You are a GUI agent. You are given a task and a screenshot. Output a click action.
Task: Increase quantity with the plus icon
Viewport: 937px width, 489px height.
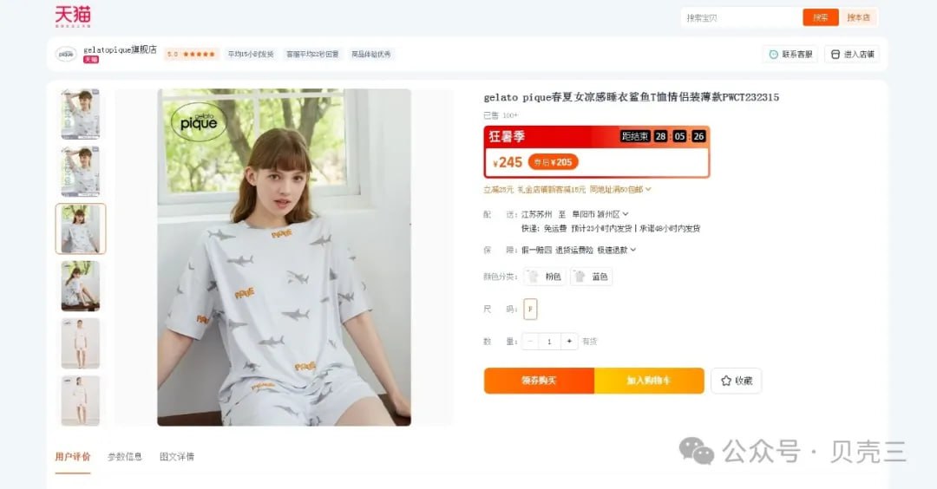[x=569, y=341]
